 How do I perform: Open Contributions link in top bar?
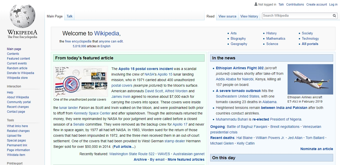pos(295,5)
